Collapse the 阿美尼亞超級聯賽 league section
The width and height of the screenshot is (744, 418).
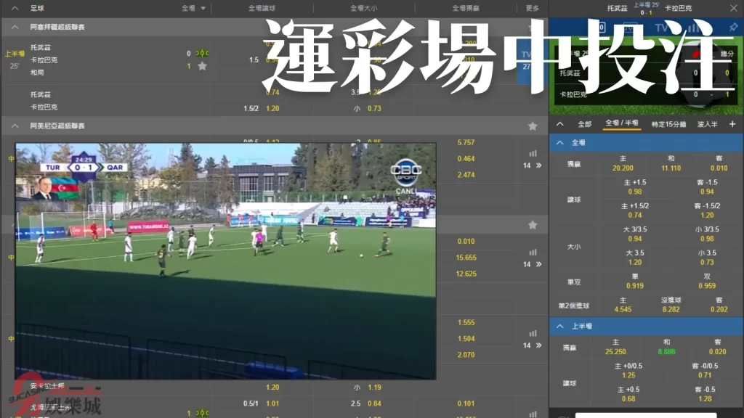(x=15, y=126)
